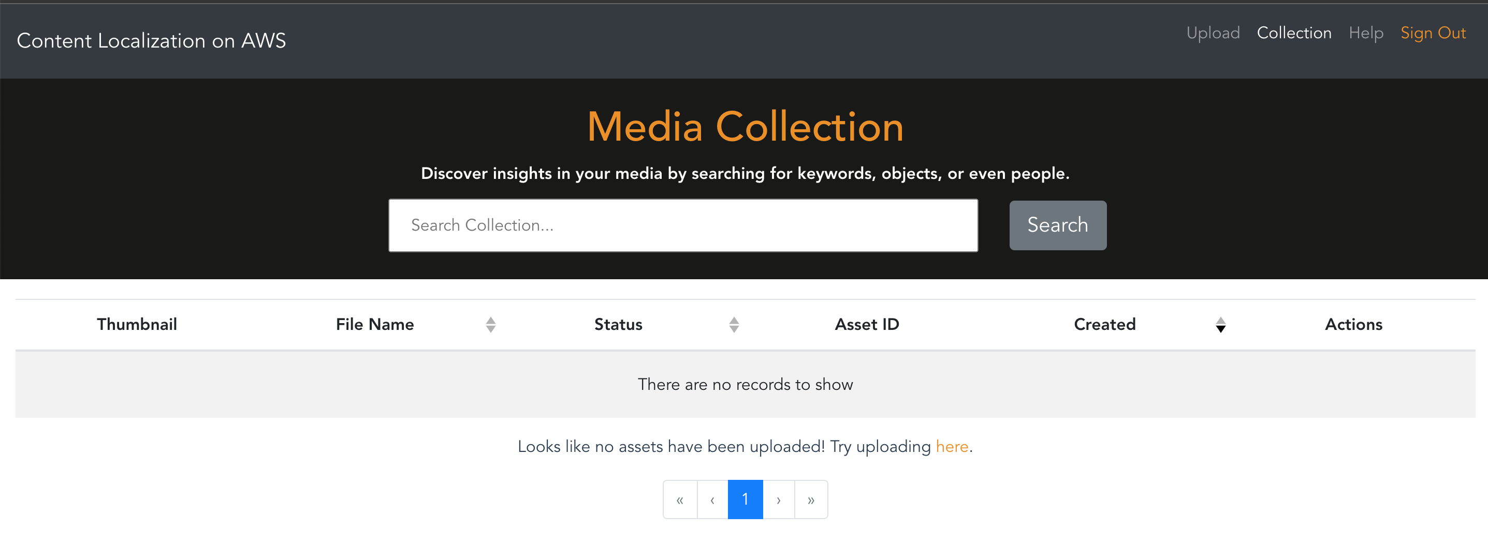Image resolution: width=1488 pixels, height=545 pixels.
Task: Go to next page of results
Action: (778, 499)
